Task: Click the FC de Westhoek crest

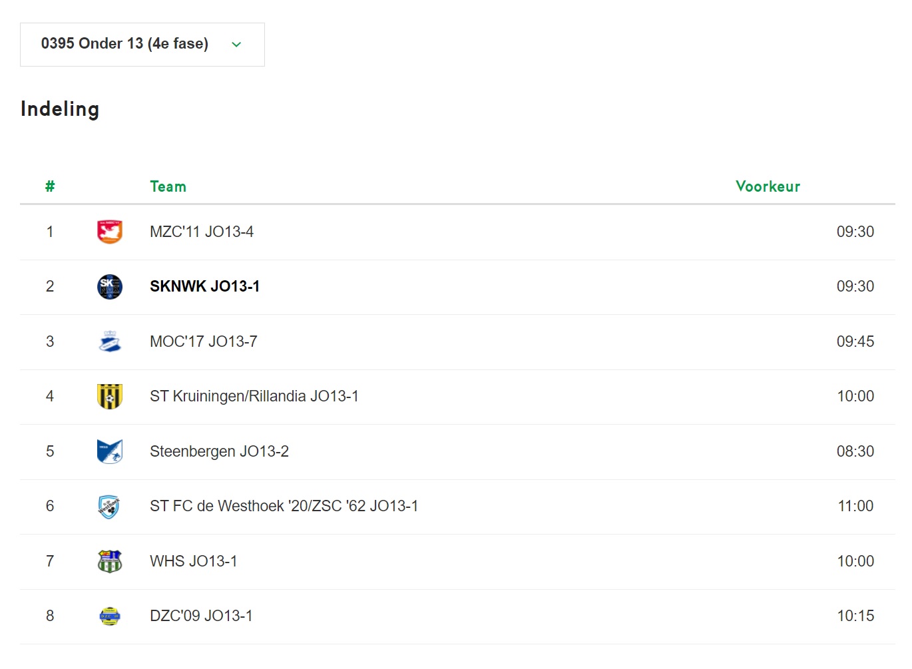Action: [109, 507]
